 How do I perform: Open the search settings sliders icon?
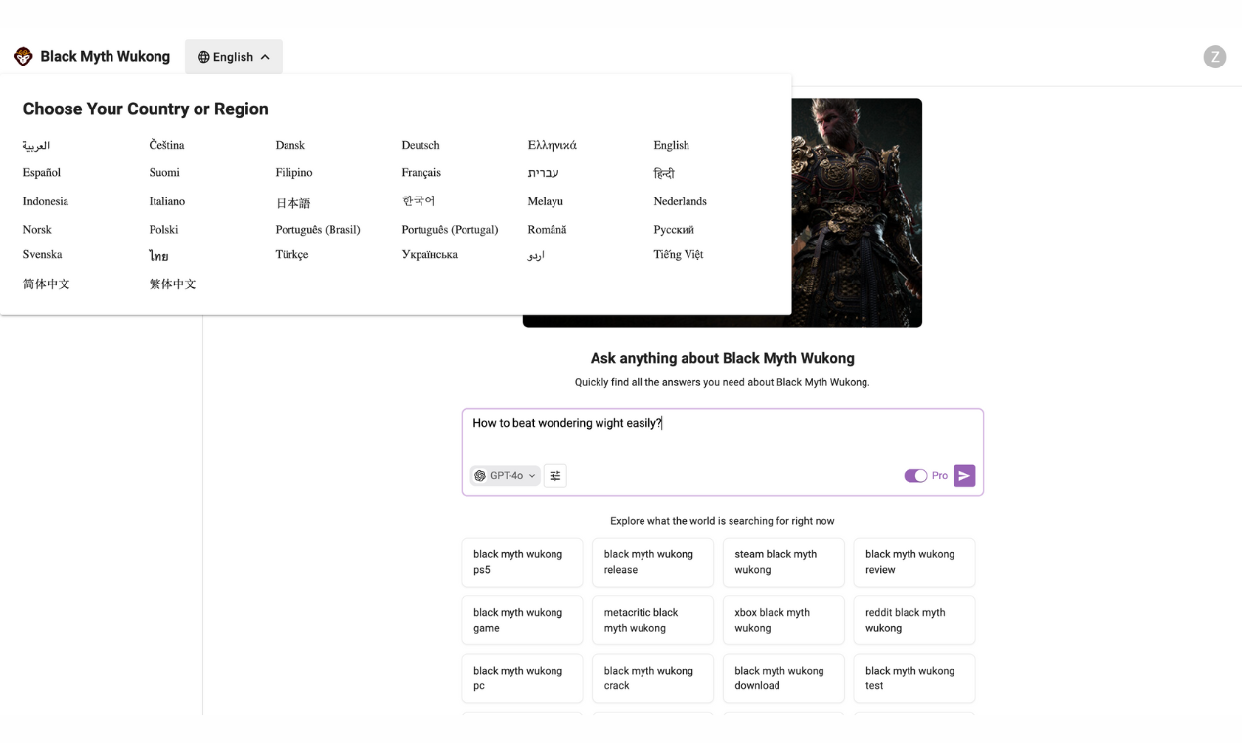coord(555,476)
